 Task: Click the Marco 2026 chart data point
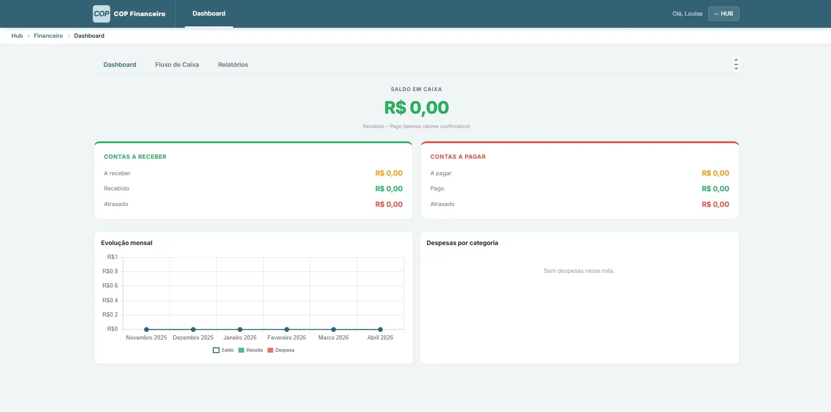point(334,330)
